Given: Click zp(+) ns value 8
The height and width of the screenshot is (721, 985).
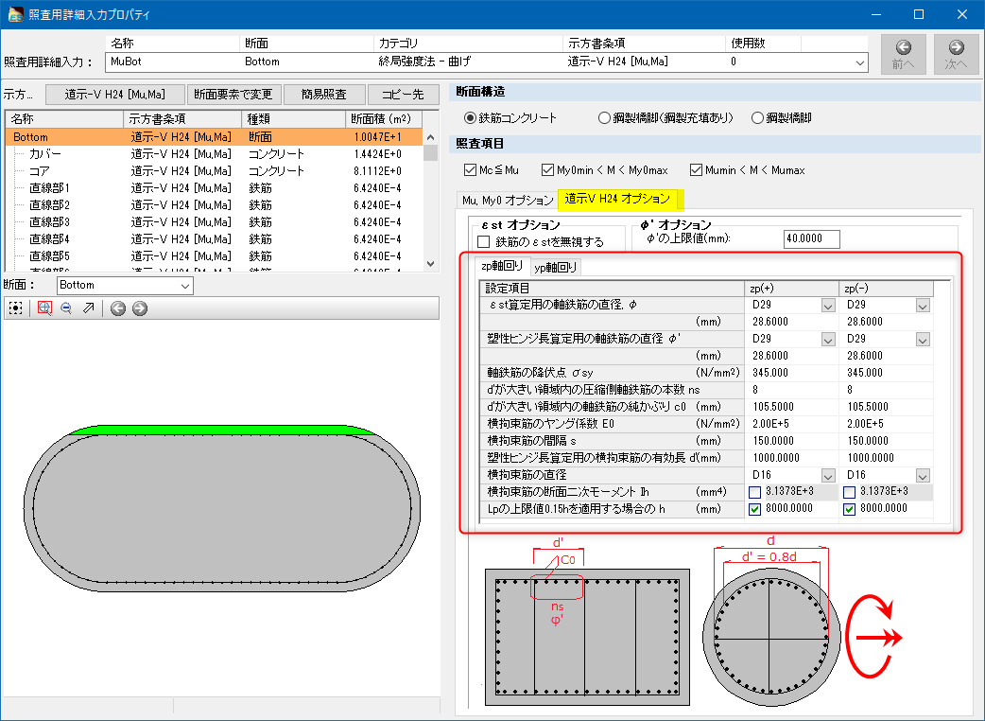Looking at the screenshot, I should [791, 390].
